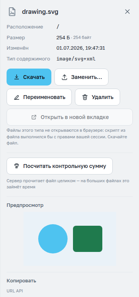Click Открыть в новой вкладке button
Viewport: 139px width, 297px height.
tap(69, 117)
